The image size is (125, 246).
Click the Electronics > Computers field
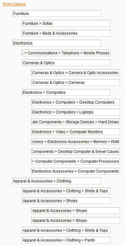click(66, 92)
